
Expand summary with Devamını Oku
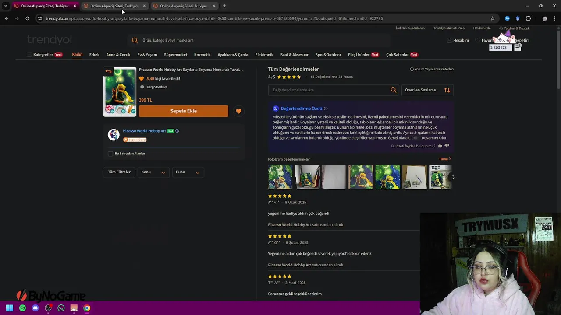pos(433,138)
